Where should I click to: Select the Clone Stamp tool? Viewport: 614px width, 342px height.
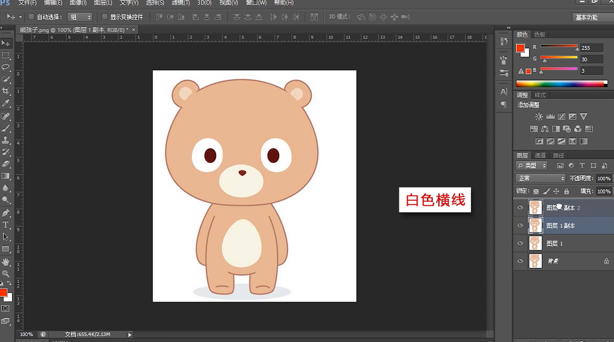pyautogui.click(x=6, y=140)
